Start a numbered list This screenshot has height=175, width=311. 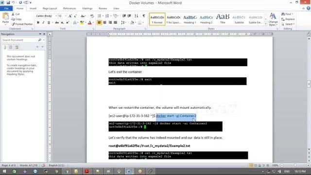pos(107,16)
